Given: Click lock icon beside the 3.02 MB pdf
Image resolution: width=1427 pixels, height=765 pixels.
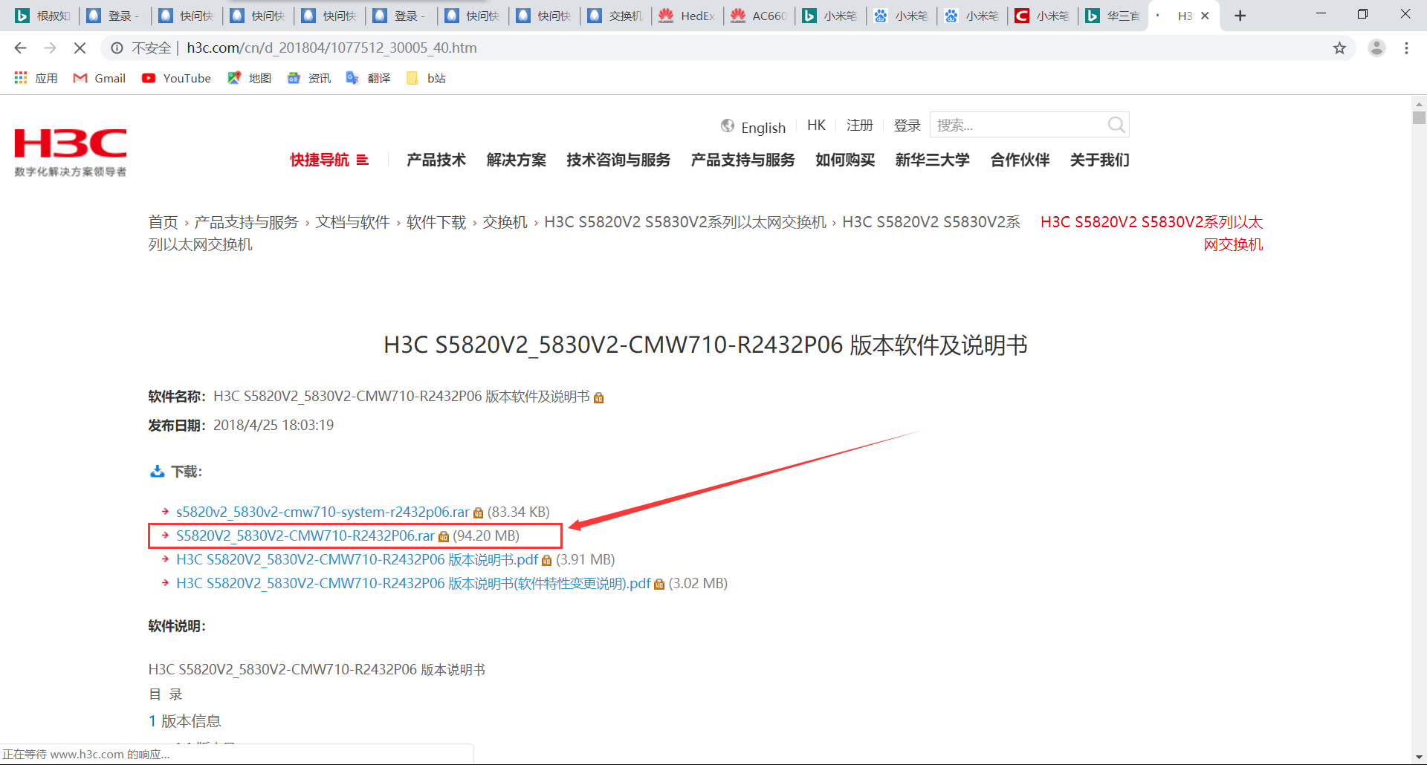Looking at the screenshot, I should [x=659, y=585].
